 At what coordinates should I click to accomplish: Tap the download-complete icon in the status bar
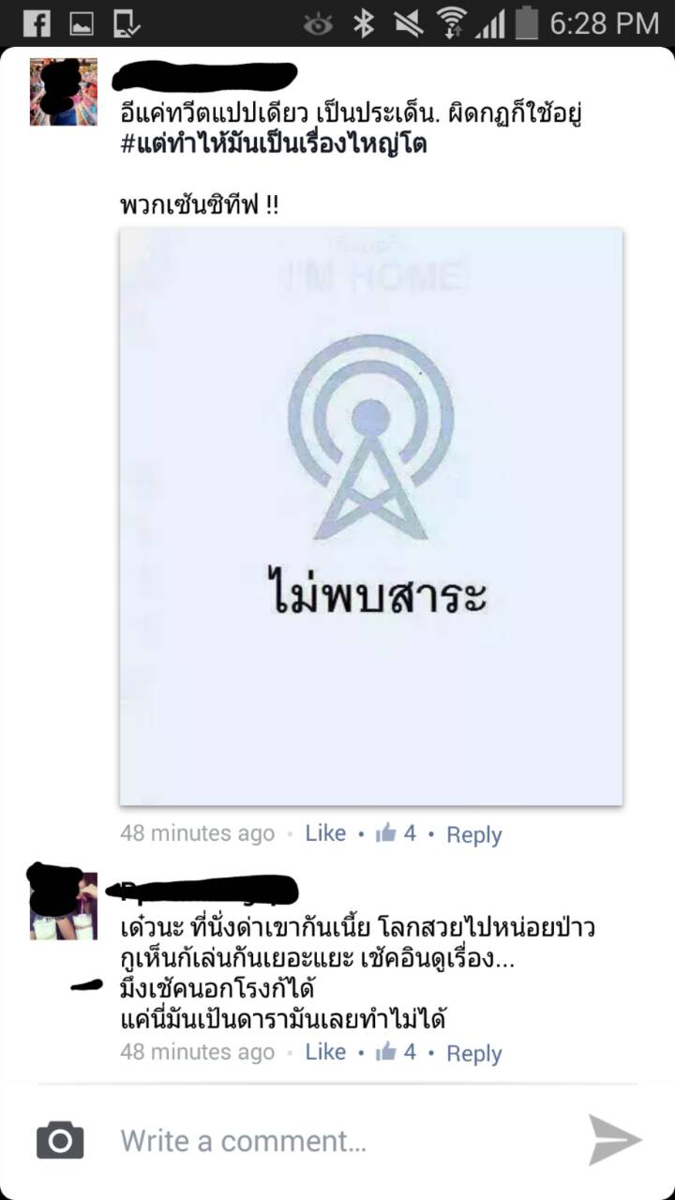(127, 23)
